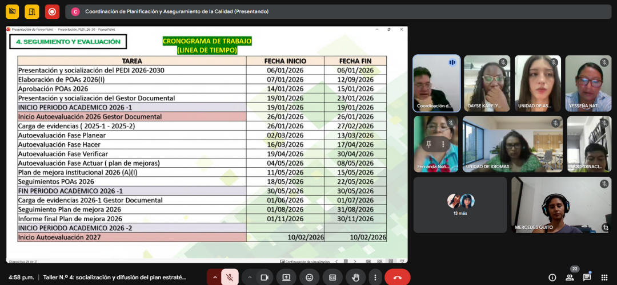Raise your hand in the meeting
Image resolution: width=617 pixels, height=285 pixels.
tap(355, 277)
